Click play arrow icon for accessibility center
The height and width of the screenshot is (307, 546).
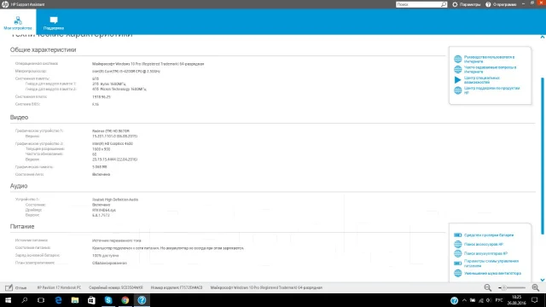tap(457, 79)
